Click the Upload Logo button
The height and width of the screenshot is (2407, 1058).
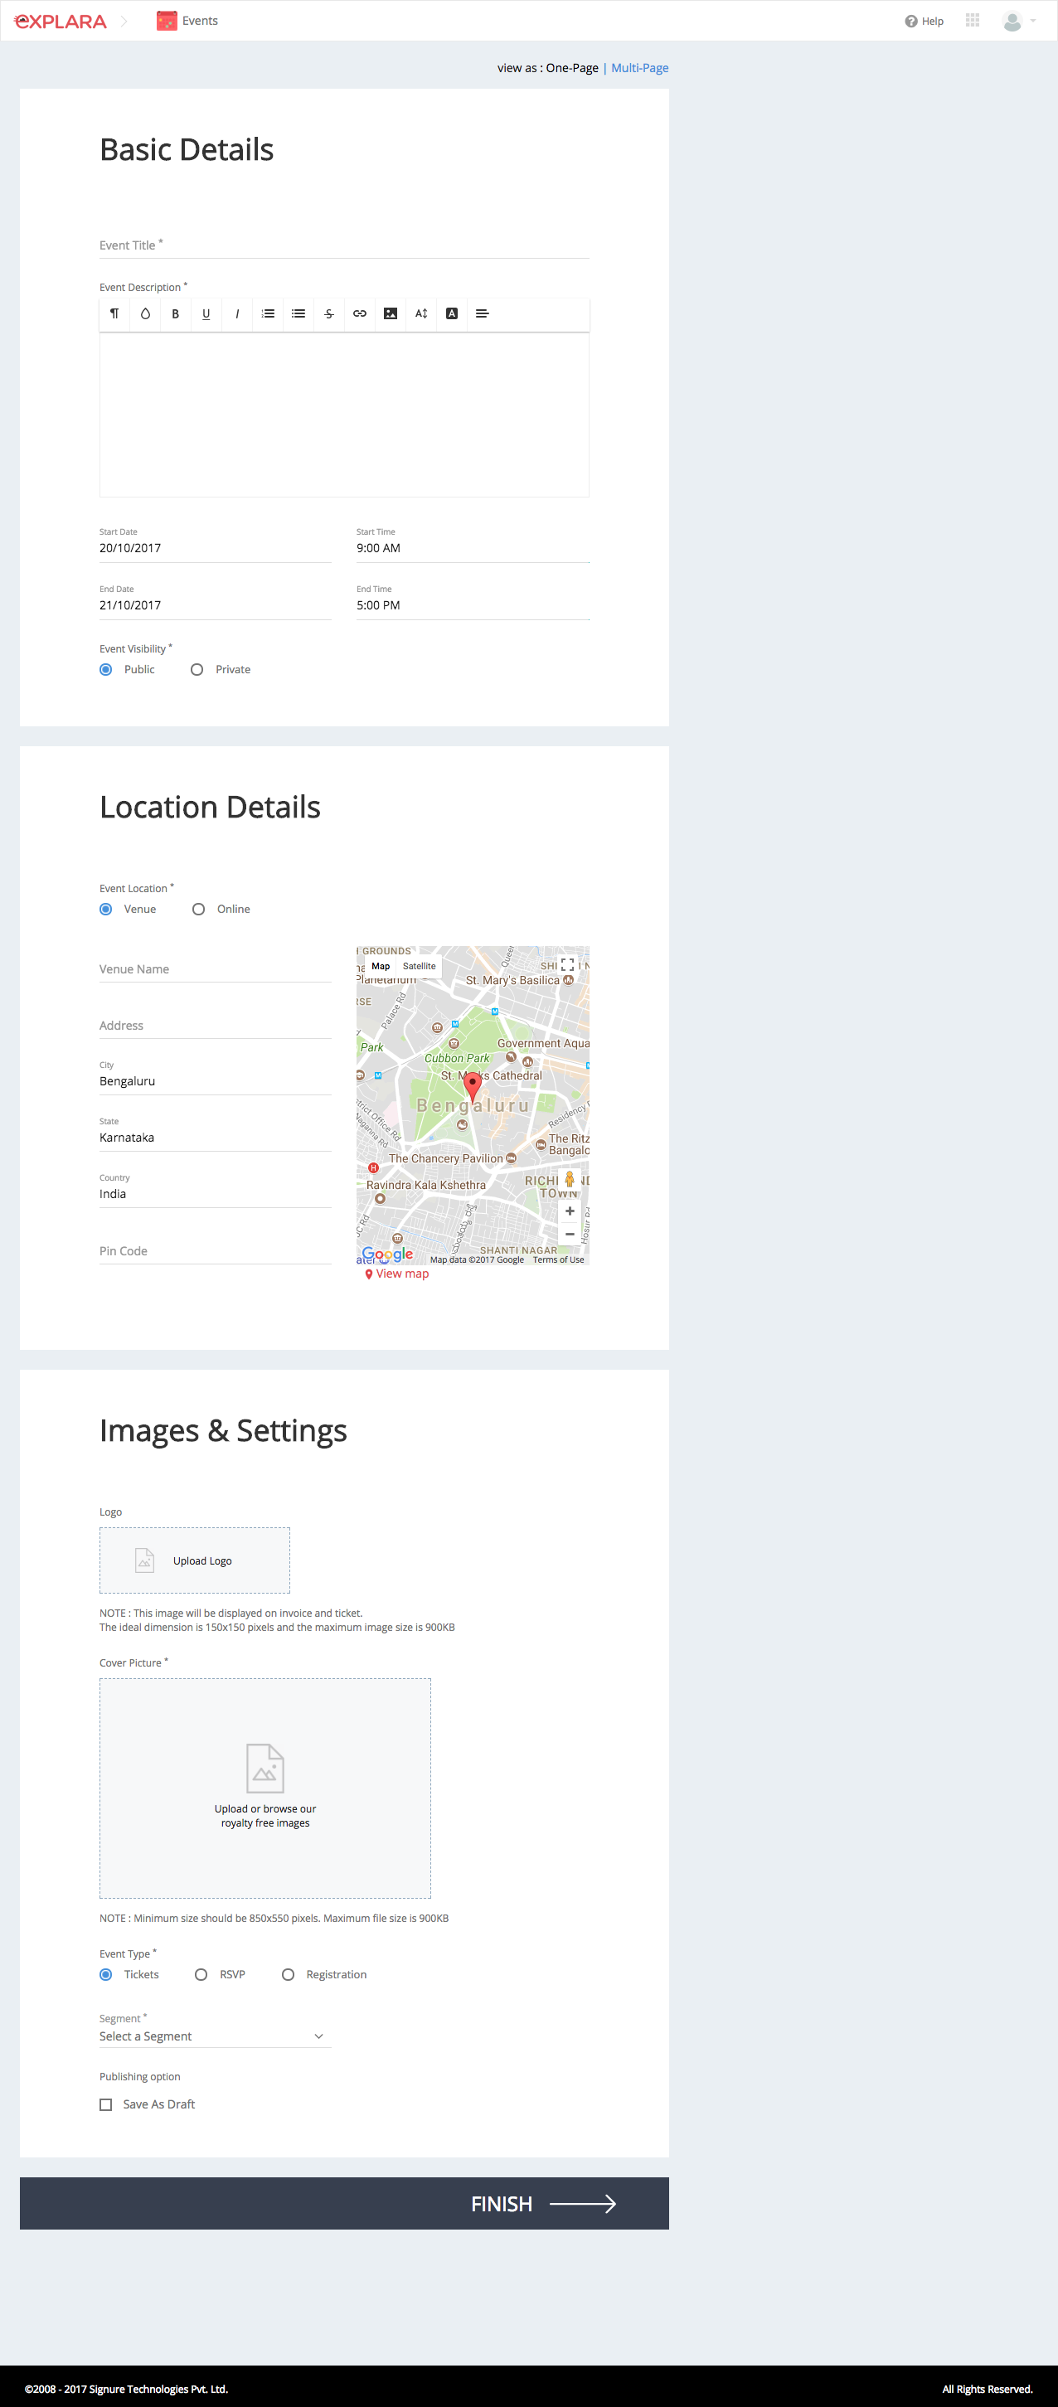194,1560
